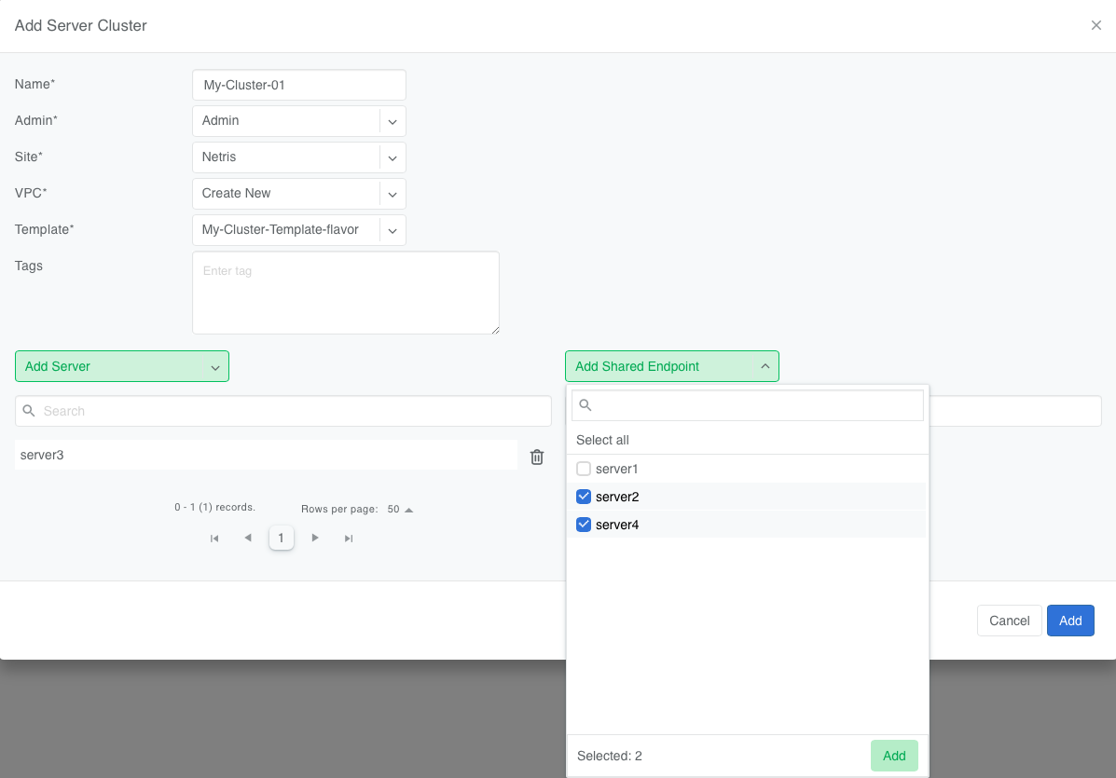Jump to last page of records
Screen dimensions: 1116x778
click(x=349, y=539)
